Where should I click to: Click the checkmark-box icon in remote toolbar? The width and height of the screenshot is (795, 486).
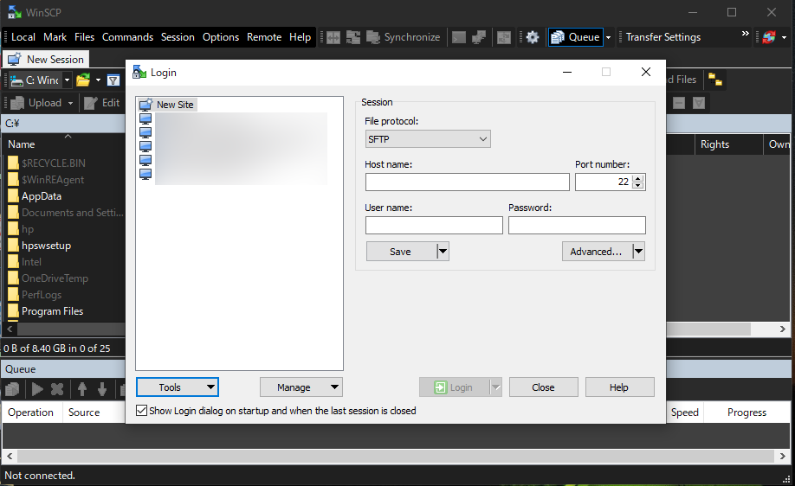pyautogui.click(x=699, y=103)
